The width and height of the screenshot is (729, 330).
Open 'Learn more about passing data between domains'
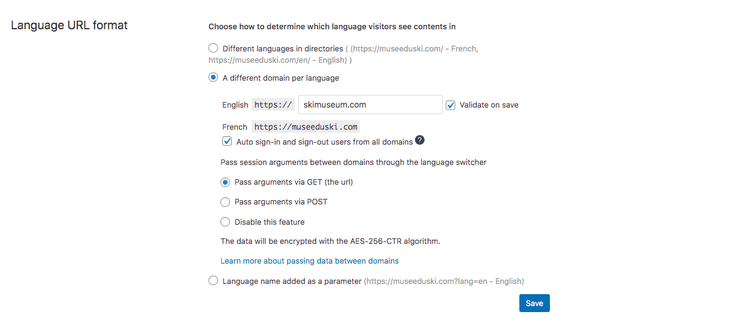pos(310,261)
